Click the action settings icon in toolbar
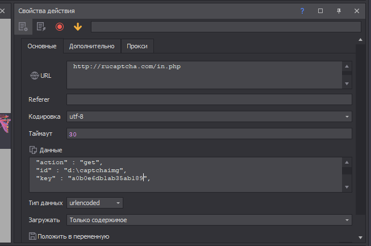The width and height of the screenshot is (371, 246). click(x=23, y=27)
